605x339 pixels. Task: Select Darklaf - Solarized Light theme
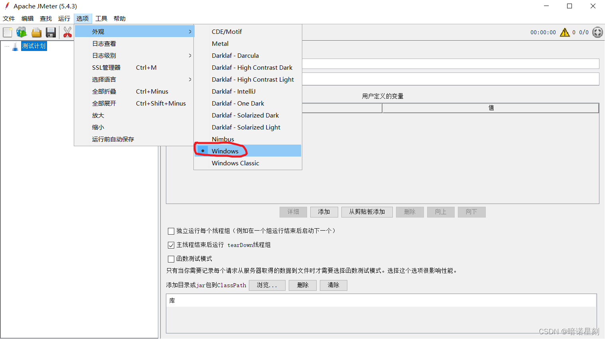(248, 127)
